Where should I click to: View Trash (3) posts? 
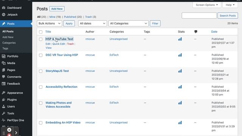pyautogui.click(x=91, y=17)
